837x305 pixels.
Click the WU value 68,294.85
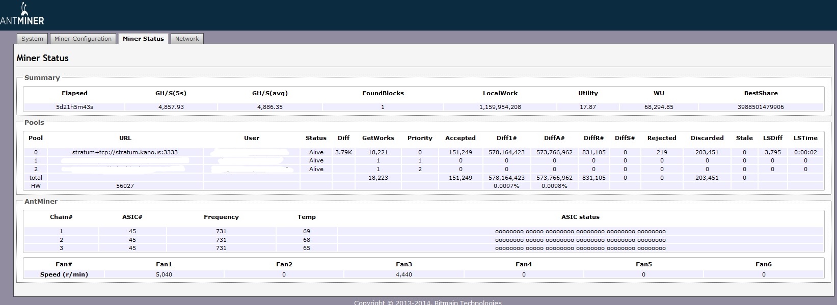[659, 107]
